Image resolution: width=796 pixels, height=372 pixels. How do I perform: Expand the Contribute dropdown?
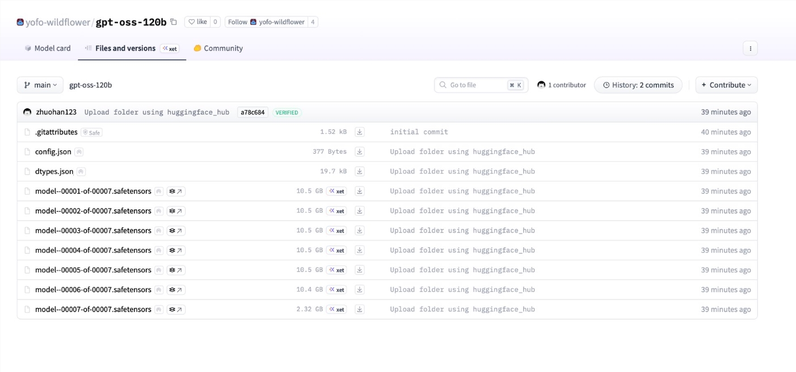click(726, 85)
